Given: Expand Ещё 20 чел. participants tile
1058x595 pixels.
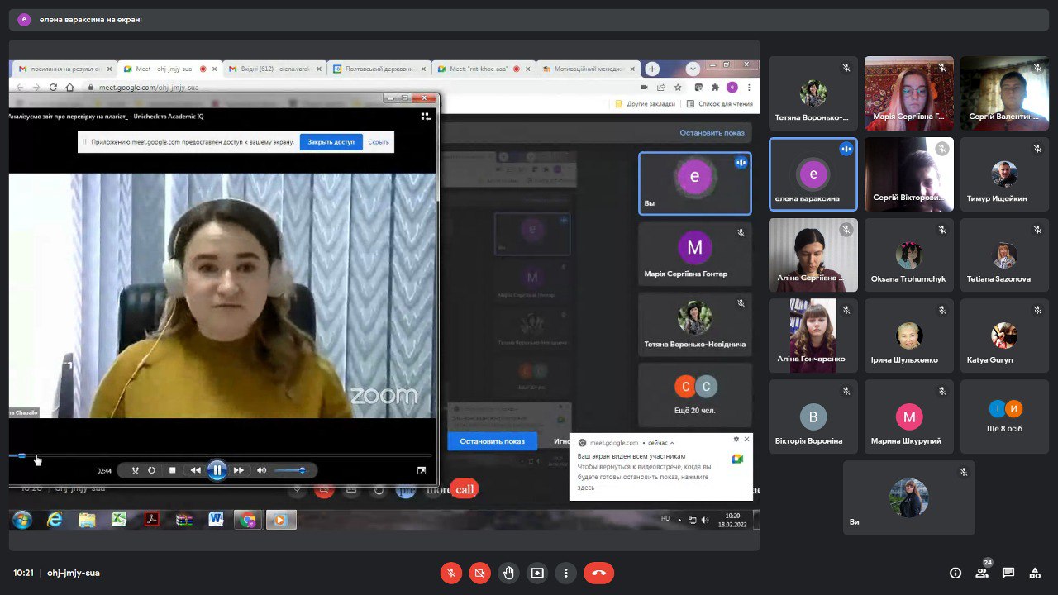Looking at the screenshot, I should point(695,395).
